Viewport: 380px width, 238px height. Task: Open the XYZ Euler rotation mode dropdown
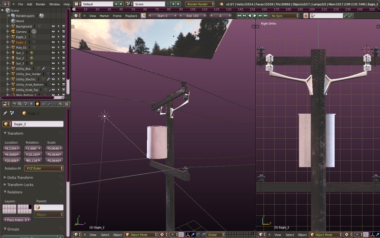[44, 168]
